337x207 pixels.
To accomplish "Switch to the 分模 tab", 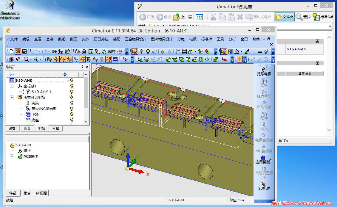I will click(x=56, y=128).
